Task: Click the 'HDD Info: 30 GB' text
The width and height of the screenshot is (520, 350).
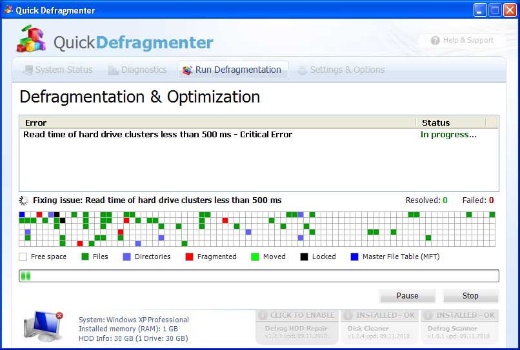Action: (x=133, y=338)
